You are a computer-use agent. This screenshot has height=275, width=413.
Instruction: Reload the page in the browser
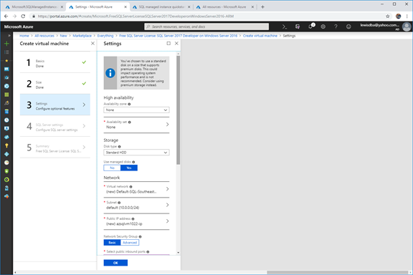[x=23, y=16]
